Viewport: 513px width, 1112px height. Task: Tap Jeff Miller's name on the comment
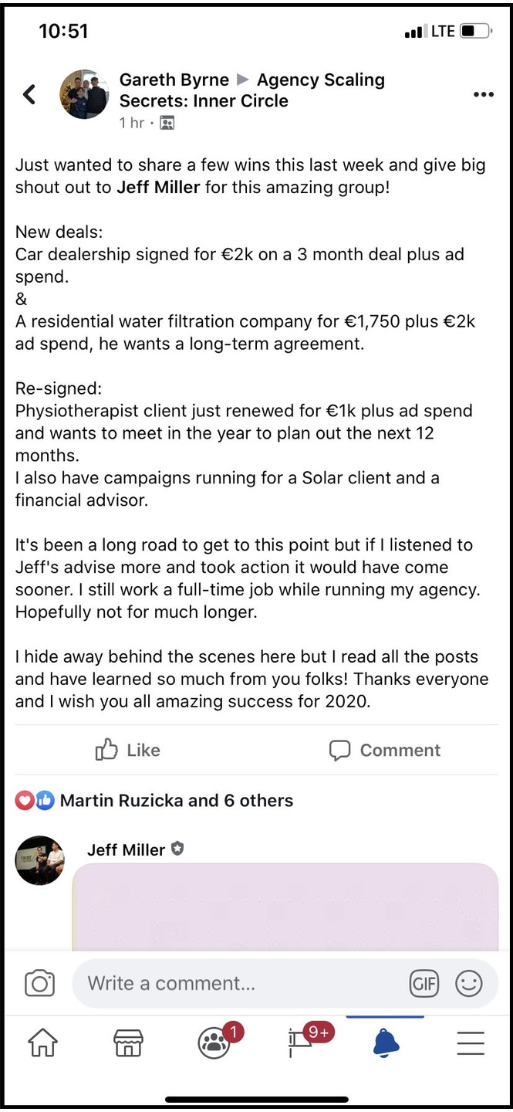(126, 849)
